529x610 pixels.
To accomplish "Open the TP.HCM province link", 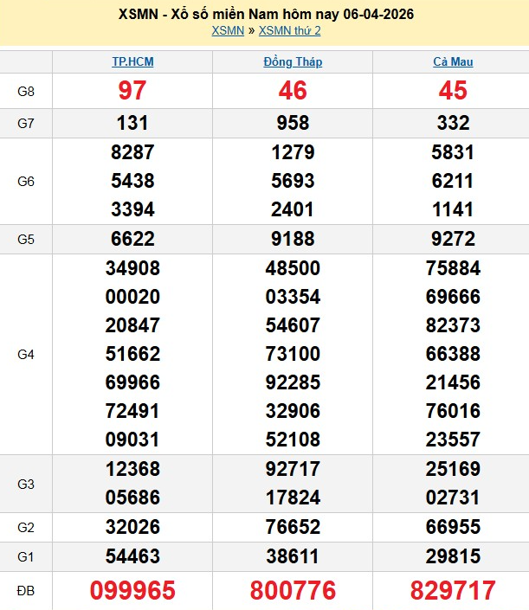I will pos(132,61).
